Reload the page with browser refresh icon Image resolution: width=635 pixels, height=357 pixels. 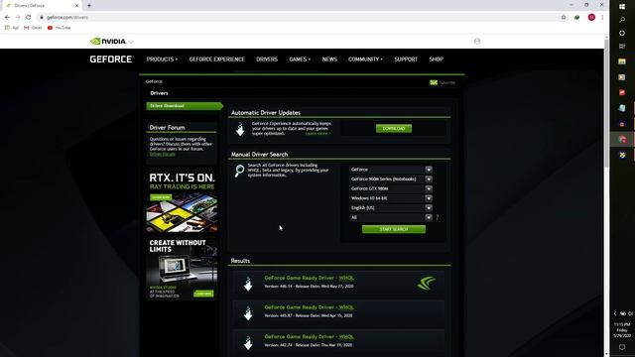coord(29,18)
